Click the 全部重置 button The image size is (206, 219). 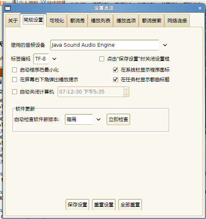coord(130,205)
